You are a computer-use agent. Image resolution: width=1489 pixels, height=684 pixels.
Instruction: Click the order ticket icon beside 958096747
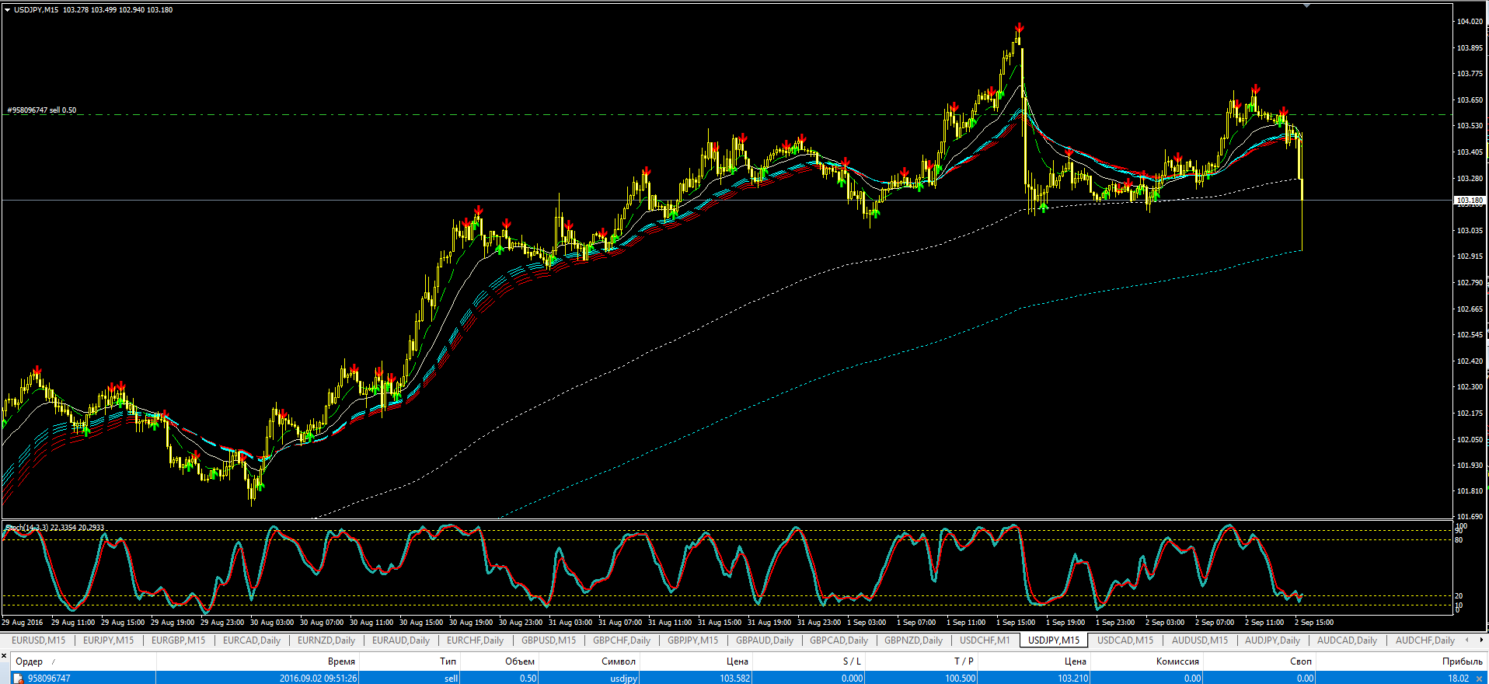pos(19,679)
